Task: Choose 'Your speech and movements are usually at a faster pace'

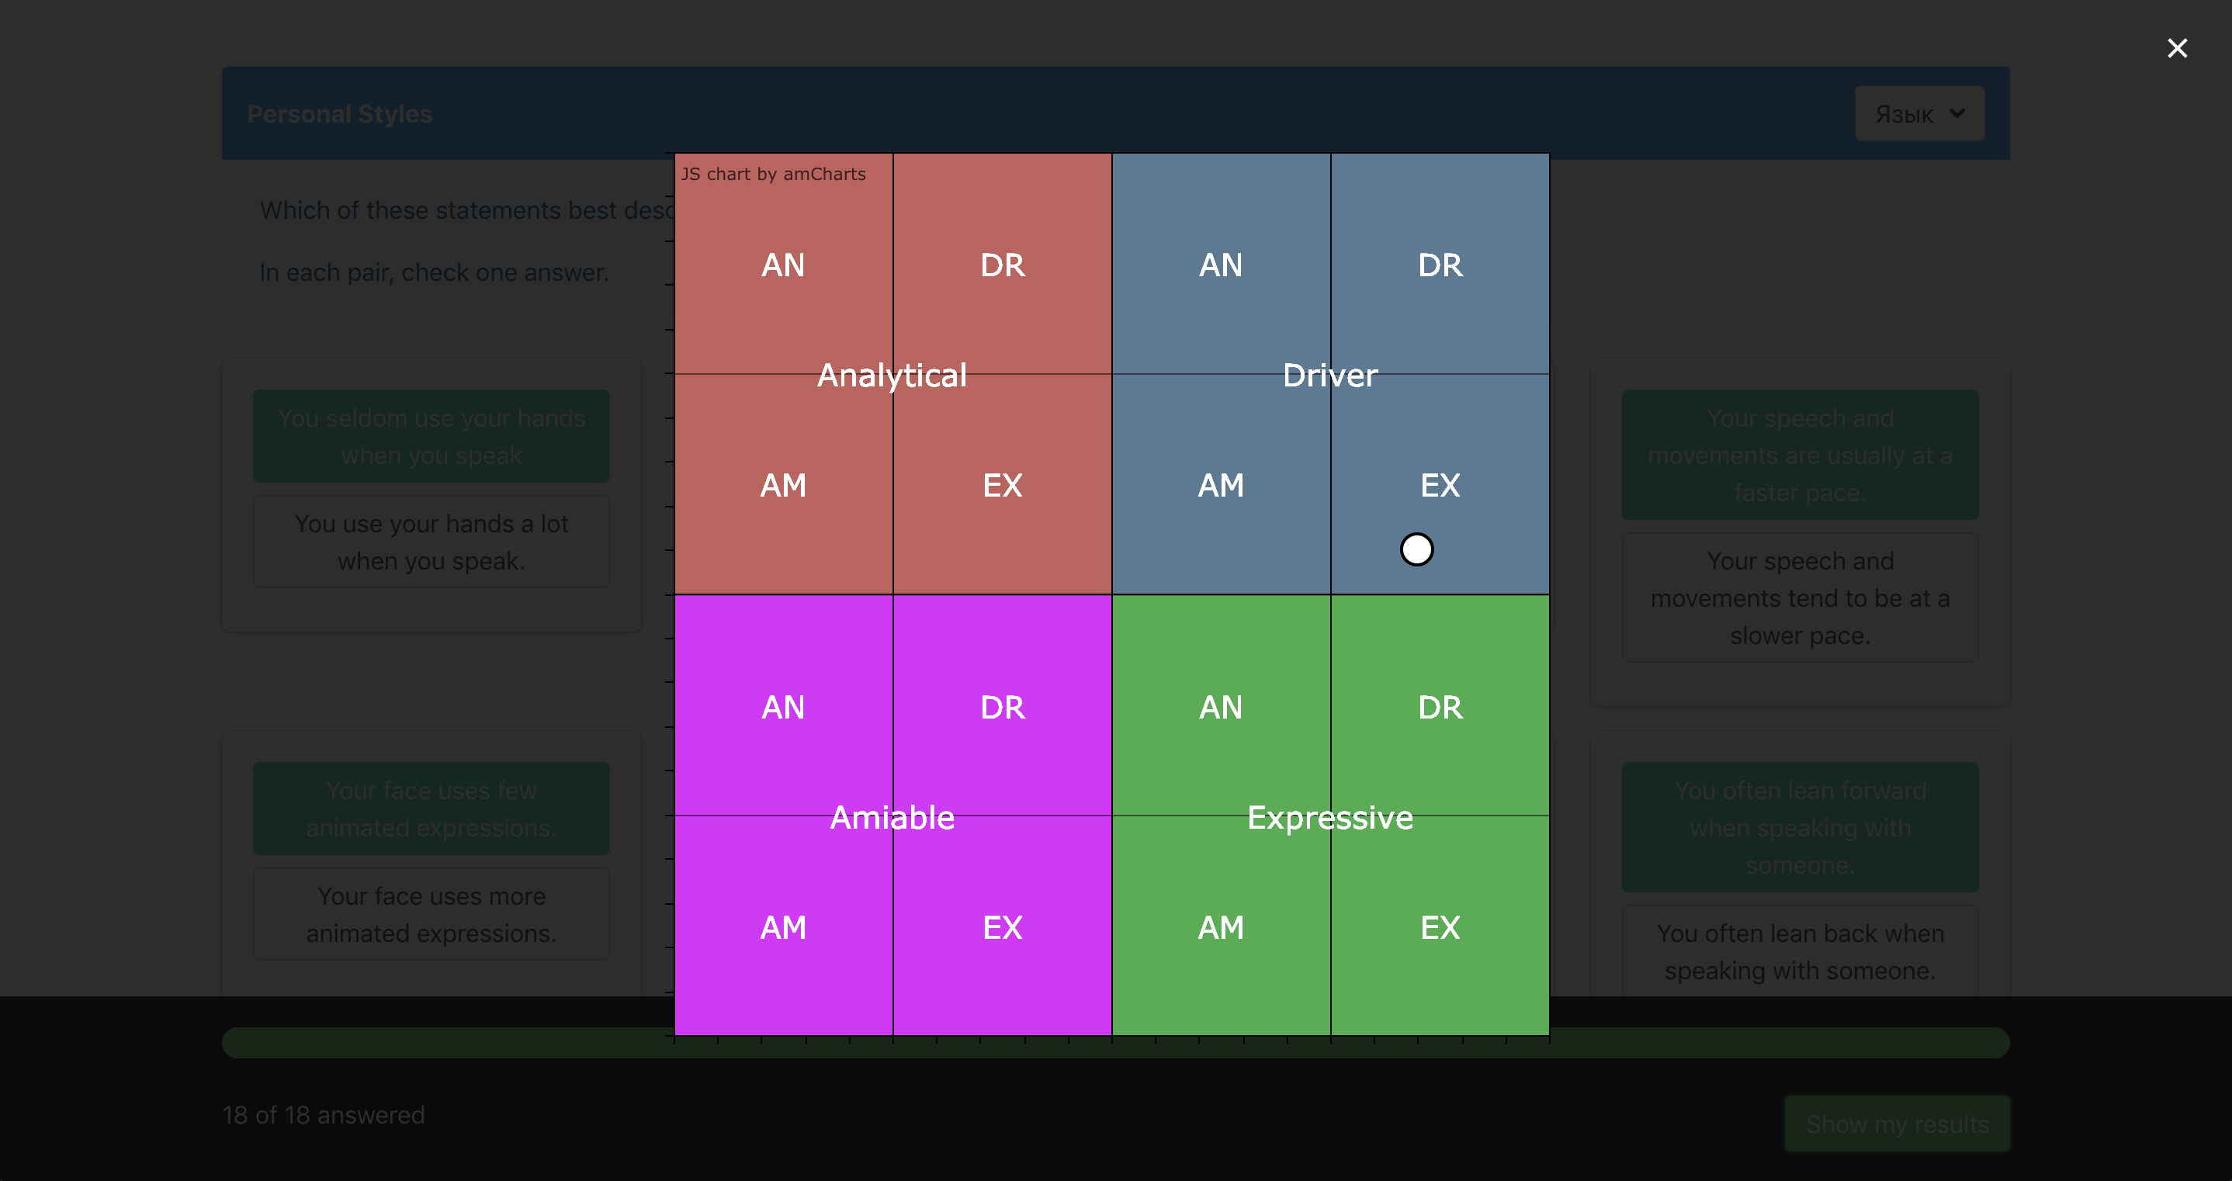Action: tap(1800, 455)
